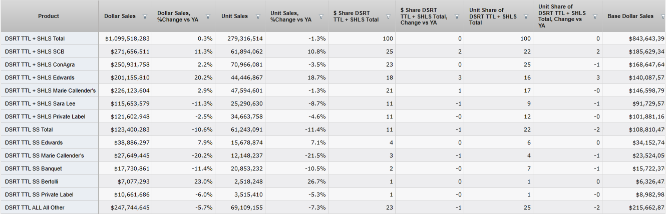Select the DSRT TTL + SHLS Sara Lee row
This screenshot has height=214, width=666.
[x=39, y=103]
